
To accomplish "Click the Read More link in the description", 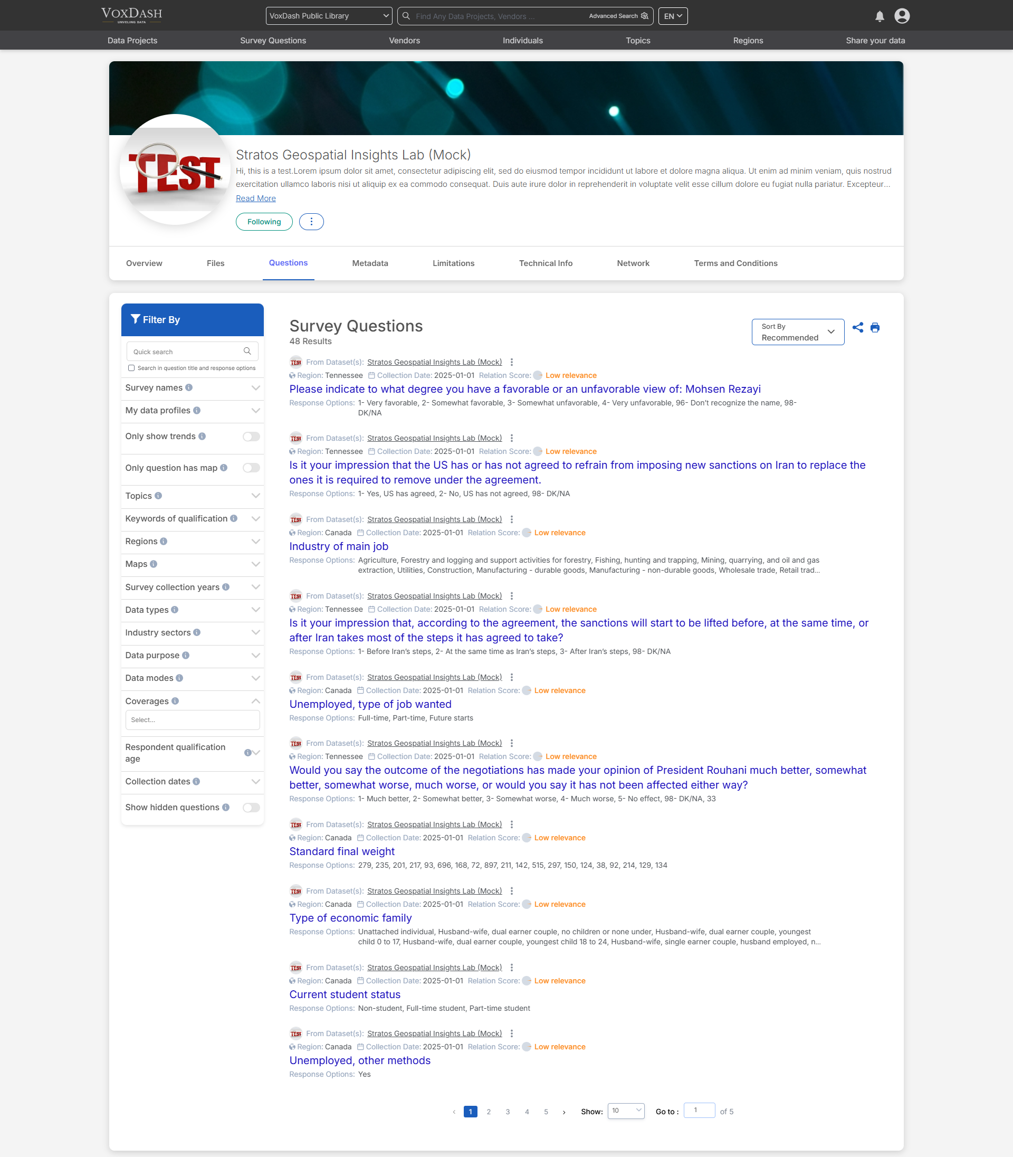I will click(x=255, y=198).
